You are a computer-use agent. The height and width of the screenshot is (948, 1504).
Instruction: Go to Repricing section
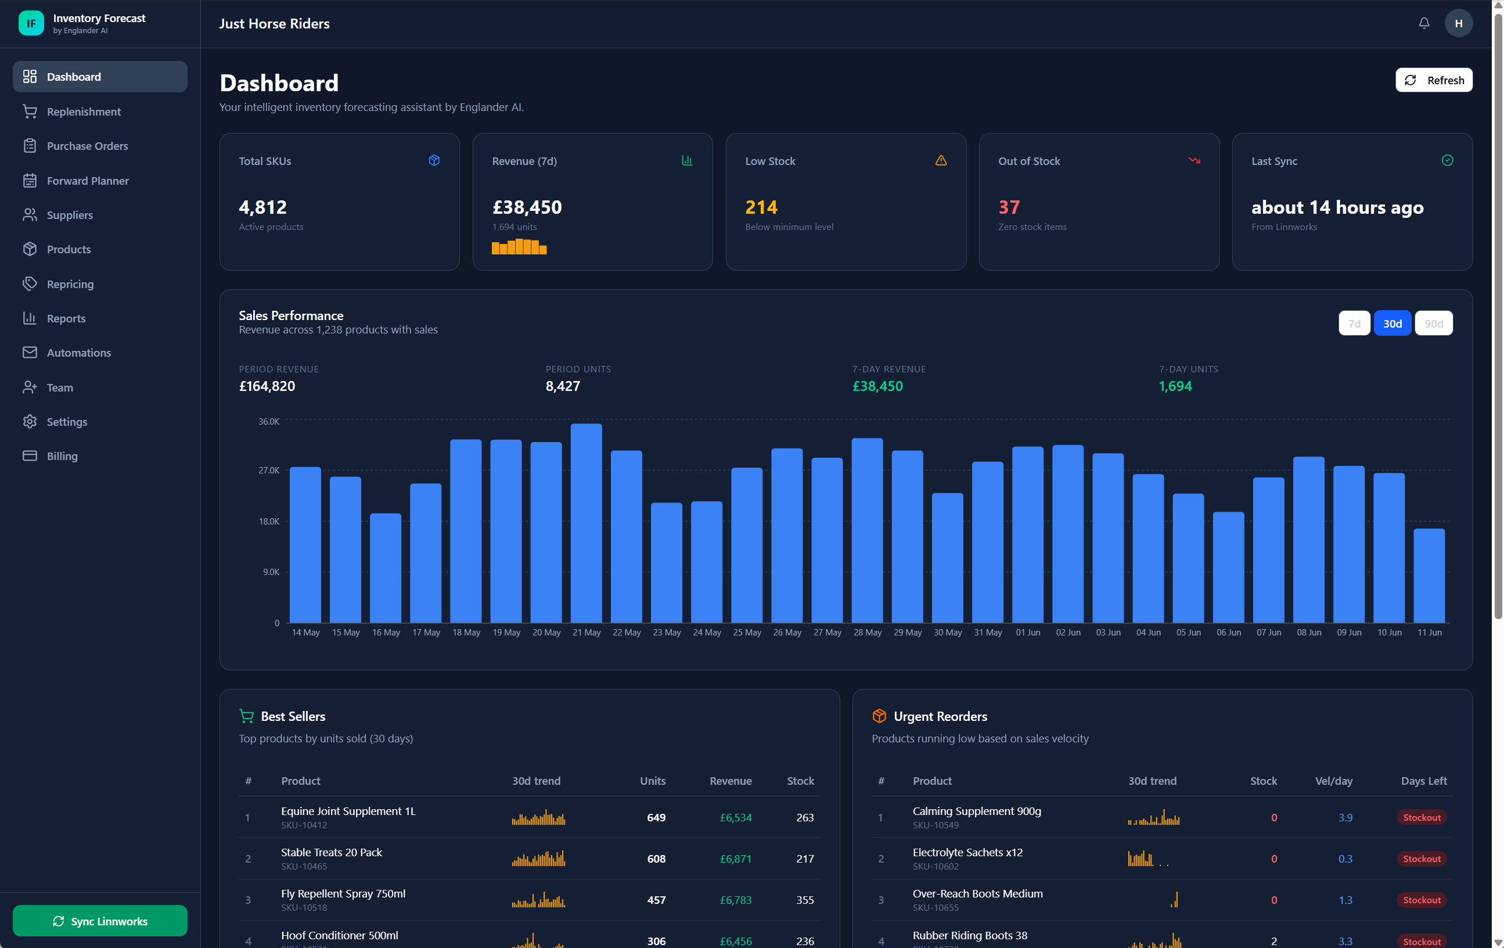point(100,283)
